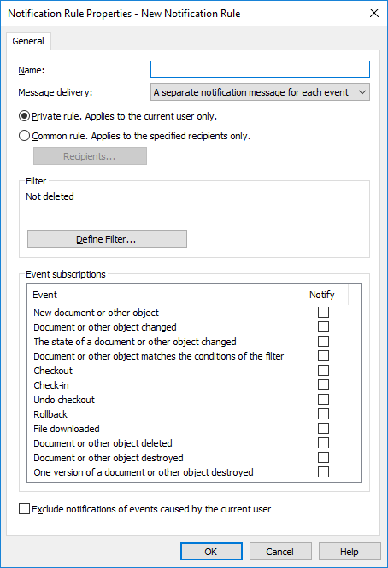Check the Rollback notify checkbox
Screen dimensions: 388x568
[x=323, y=413]
